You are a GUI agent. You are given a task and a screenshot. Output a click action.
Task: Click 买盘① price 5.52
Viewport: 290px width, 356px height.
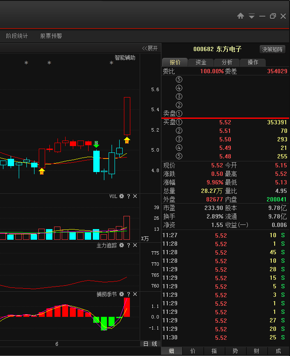225,122
